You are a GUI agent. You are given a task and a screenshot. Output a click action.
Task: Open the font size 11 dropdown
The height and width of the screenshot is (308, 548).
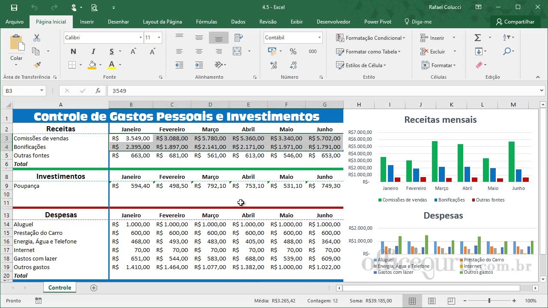click(x=159, y=38)
